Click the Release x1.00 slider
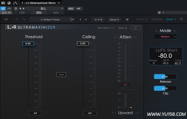Screen dimensions: 187x119 (165, 77)
